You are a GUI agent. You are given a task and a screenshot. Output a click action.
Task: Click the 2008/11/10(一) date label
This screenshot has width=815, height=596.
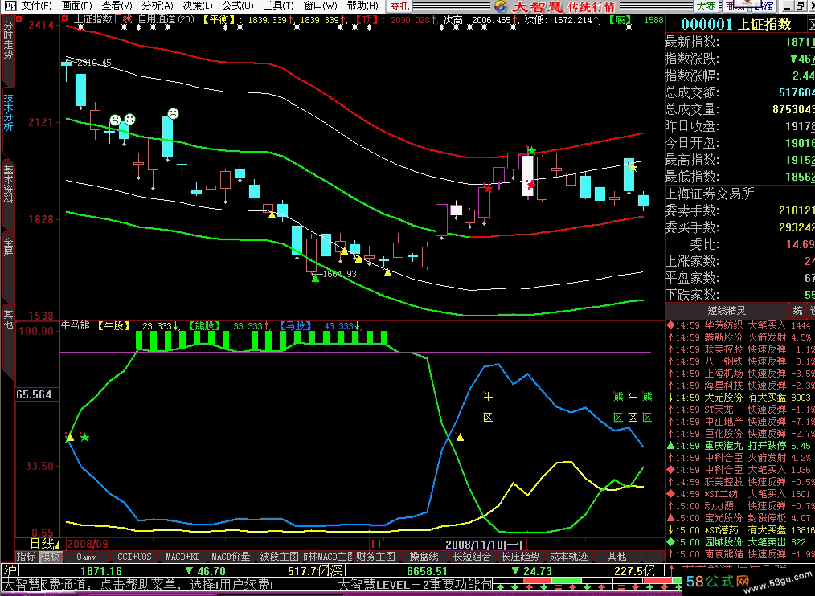[483, 544]
